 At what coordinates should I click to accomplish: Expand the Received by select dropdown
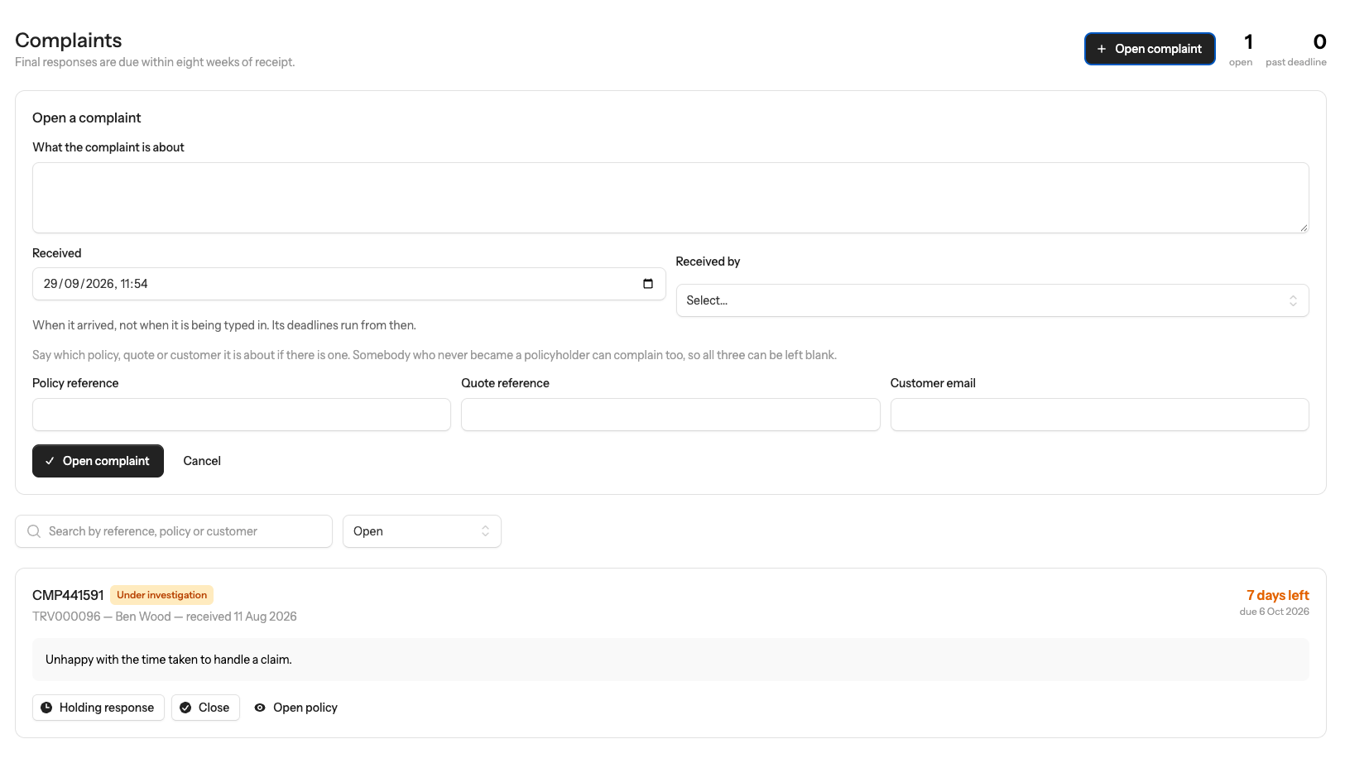pos(992,300)
